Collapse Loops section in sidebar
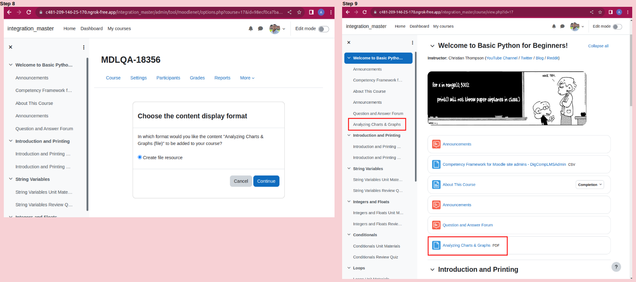This screenshot has width=636, height=282. click(349, 268)
